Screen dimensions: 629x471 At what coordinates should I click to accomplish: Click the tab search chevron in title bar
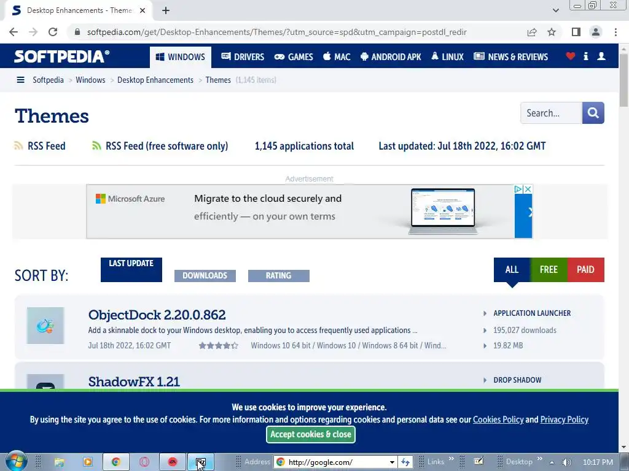[x=555, y=10]
